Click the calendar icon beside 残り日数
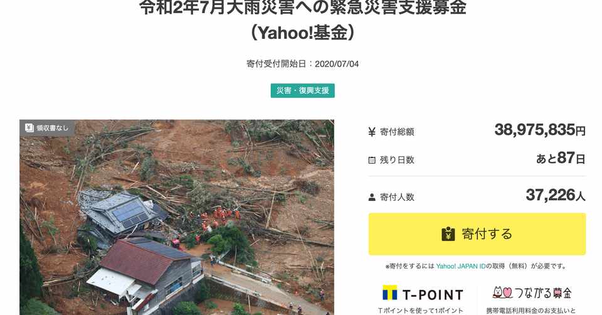Viewport: 602px width, 315px height. [372, 160]
